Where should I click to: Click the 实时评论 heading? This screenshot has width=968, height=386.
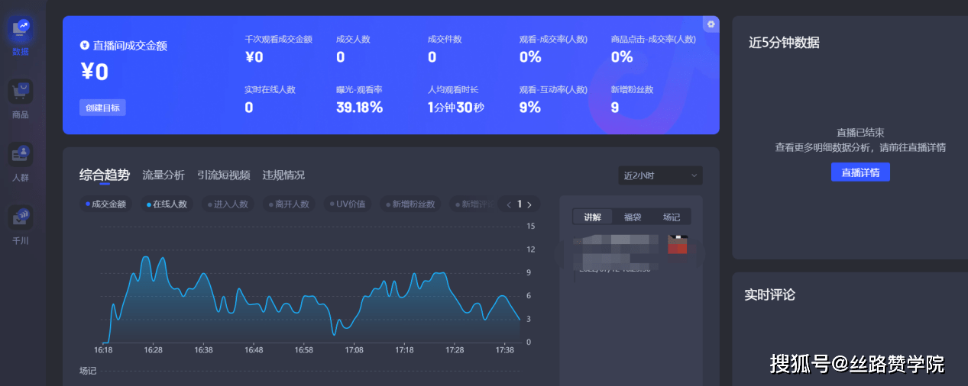(x=769, y=294)
